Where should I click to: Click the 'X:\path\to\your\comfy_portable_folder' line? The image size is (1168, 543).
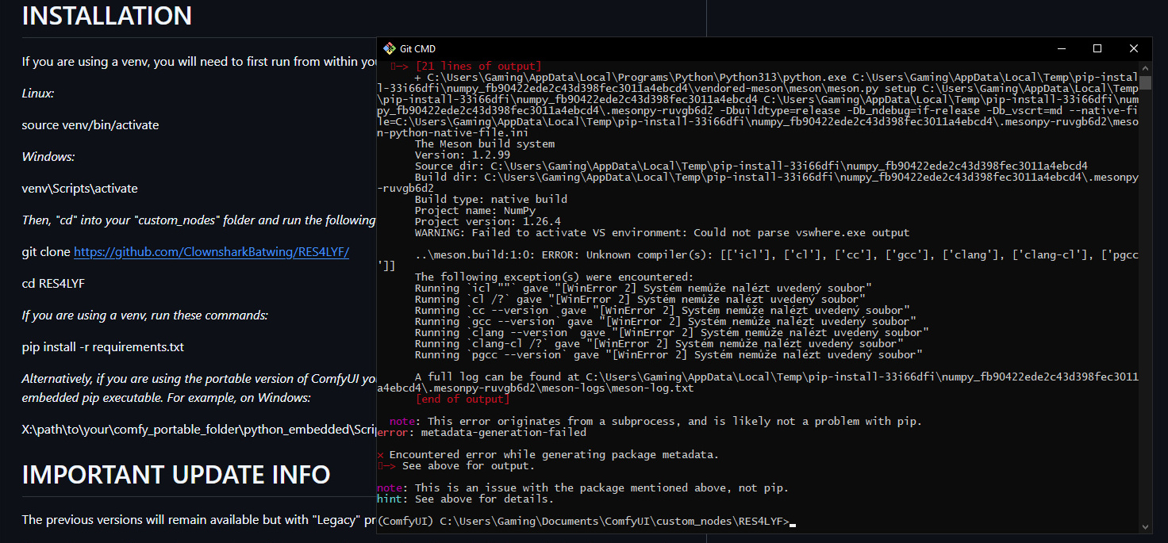199,430
